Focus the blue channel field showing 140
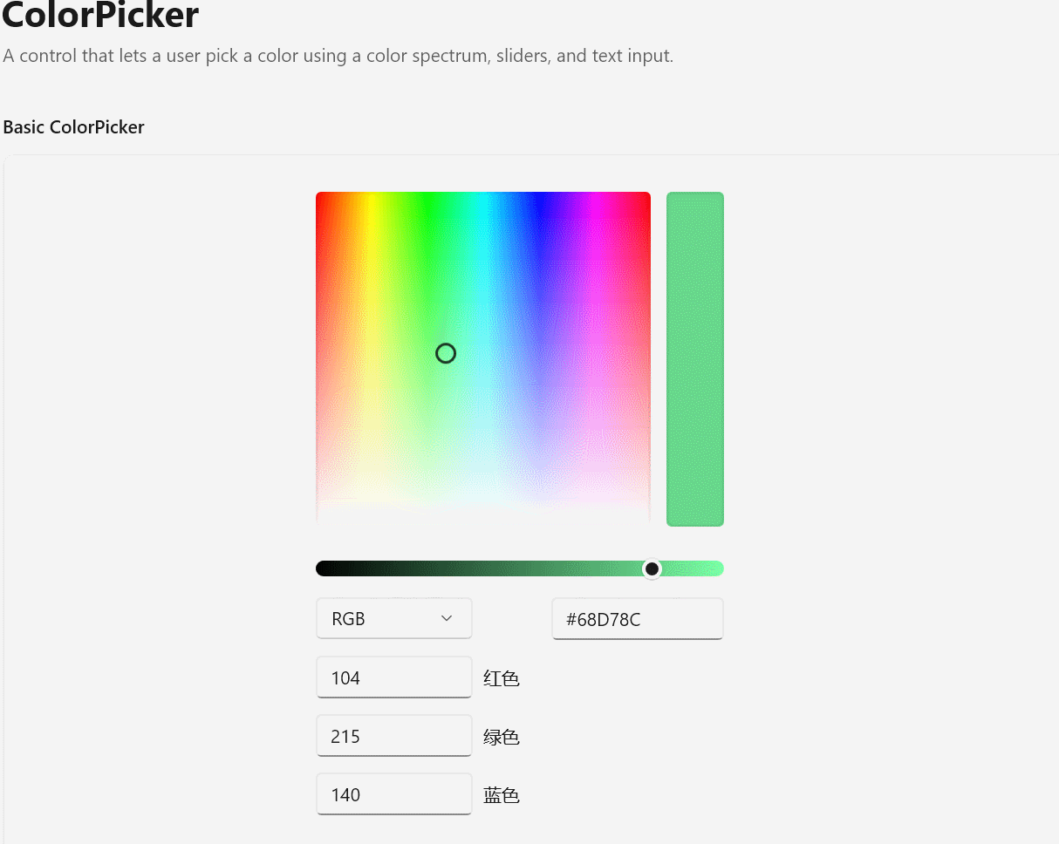 pos(393,794)
